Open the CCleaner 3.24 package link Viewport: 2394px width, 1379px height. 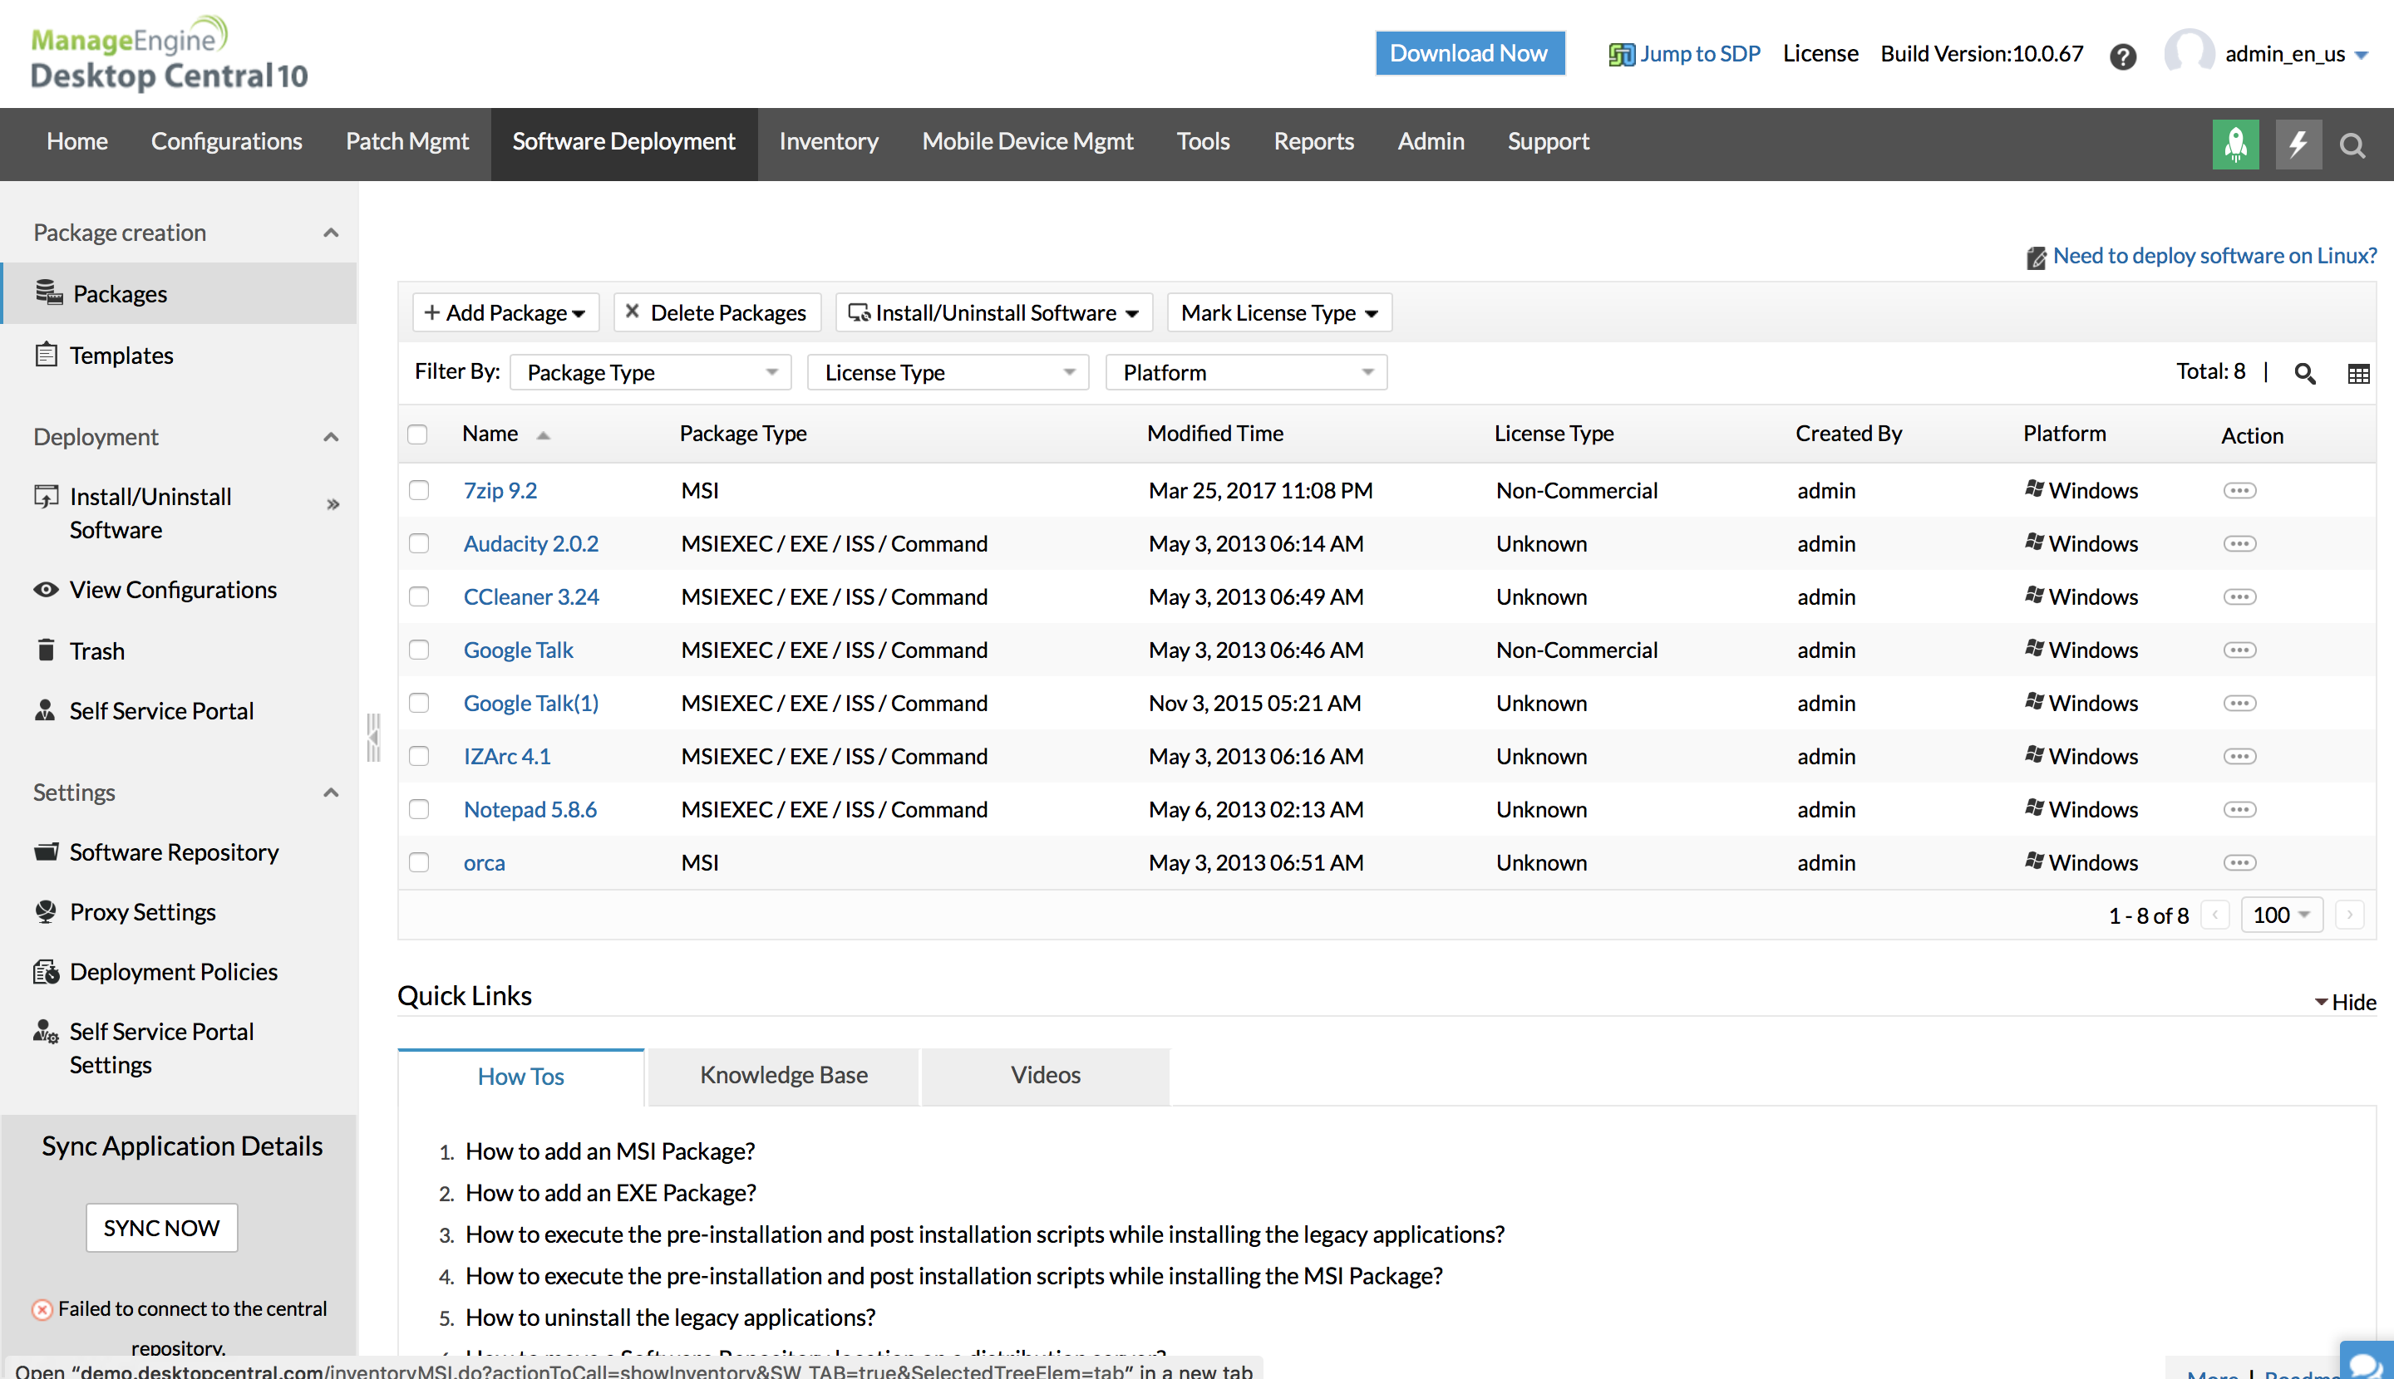click(x=530, y=596)
